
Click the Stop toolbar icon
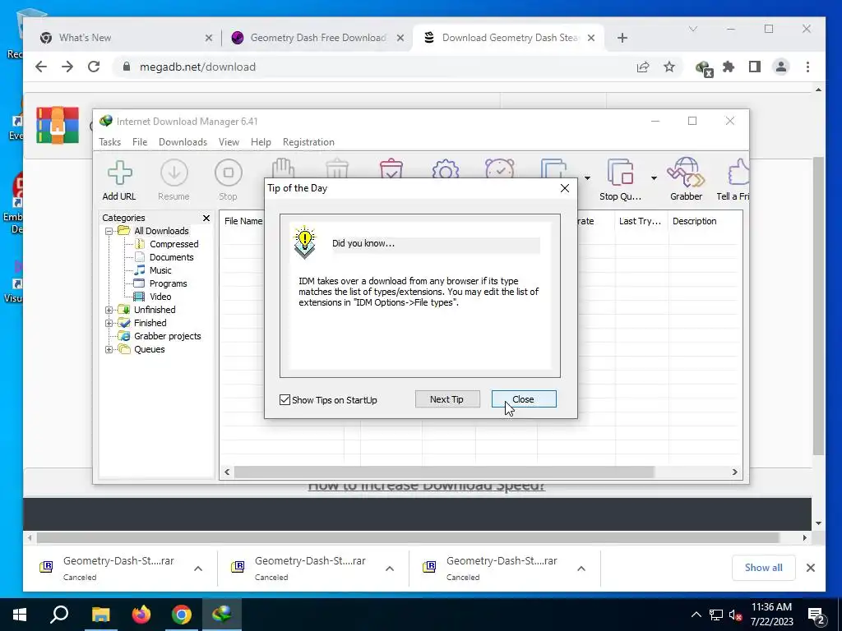coord(228,180)
